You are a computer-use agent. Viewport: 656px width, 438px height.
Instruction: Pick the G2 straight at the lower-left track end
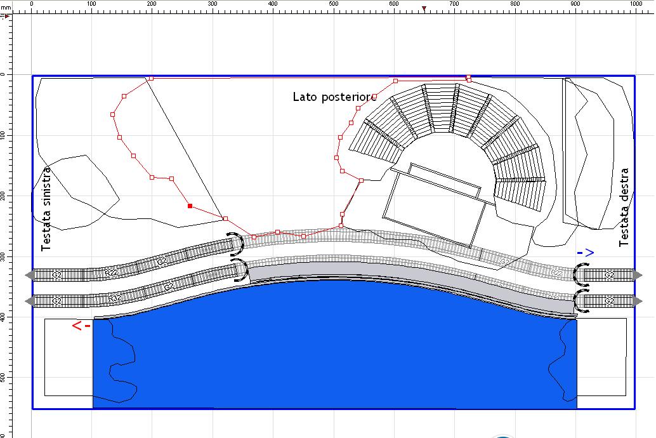coord(57,301)
